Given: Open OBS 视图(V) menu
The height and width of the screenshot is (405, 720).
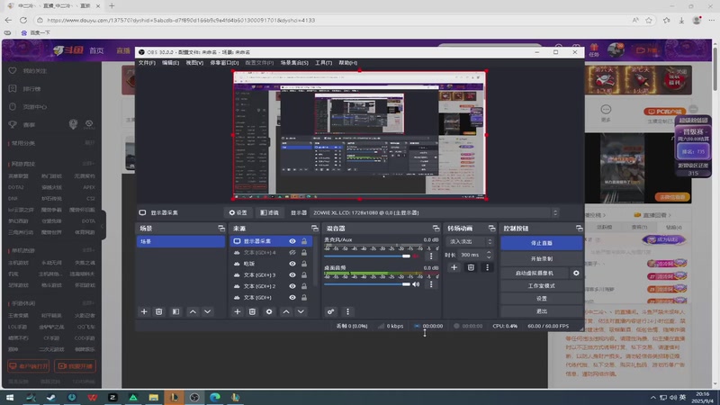Looking at the screenshot, I should point(194,63).
